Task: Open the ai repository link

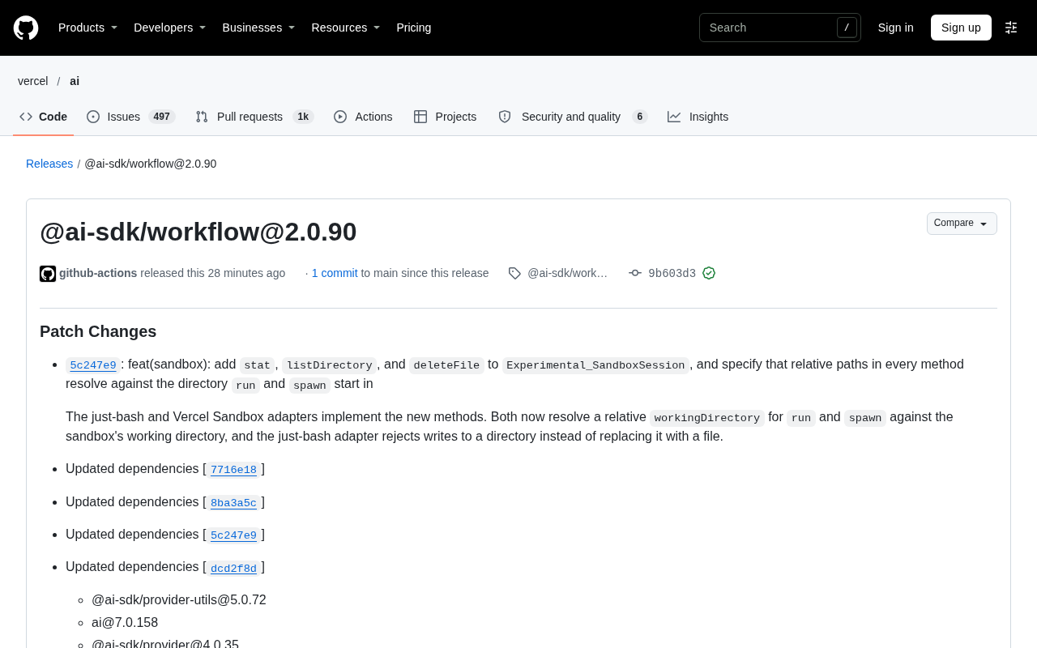Action: click(x=75, y=81)
